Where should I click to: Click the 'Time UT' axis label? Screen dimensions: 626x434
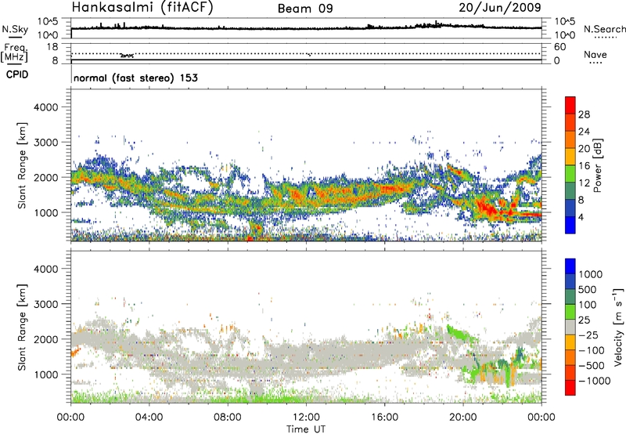click(x=306, y=429)
